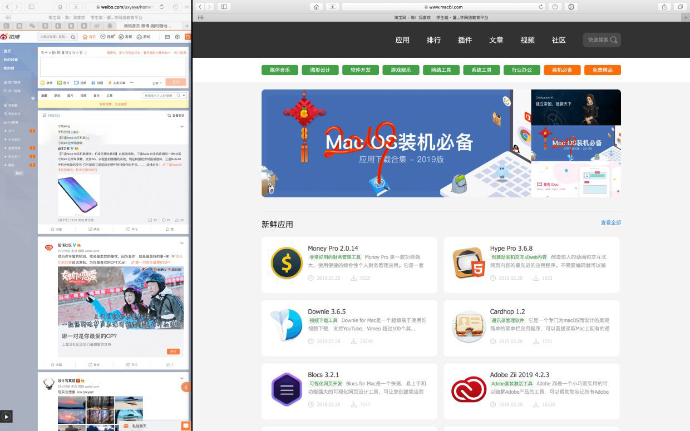The height and width of the screenshot is (431, 690).
Task: Click the Weibo post text area
Action: point(113,67)
